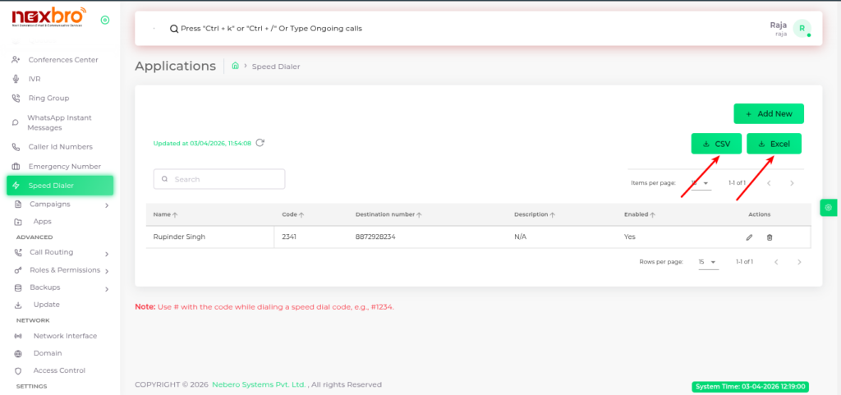Click the delete trash icon for Rupinder Singh
The height and width of the screenshot is (395, 841).
coord(770,237)
